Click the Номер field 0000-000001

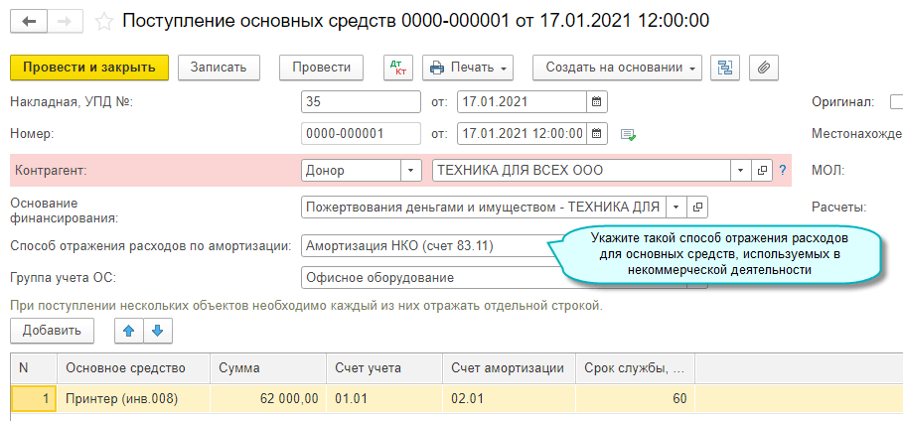point(361,134)
